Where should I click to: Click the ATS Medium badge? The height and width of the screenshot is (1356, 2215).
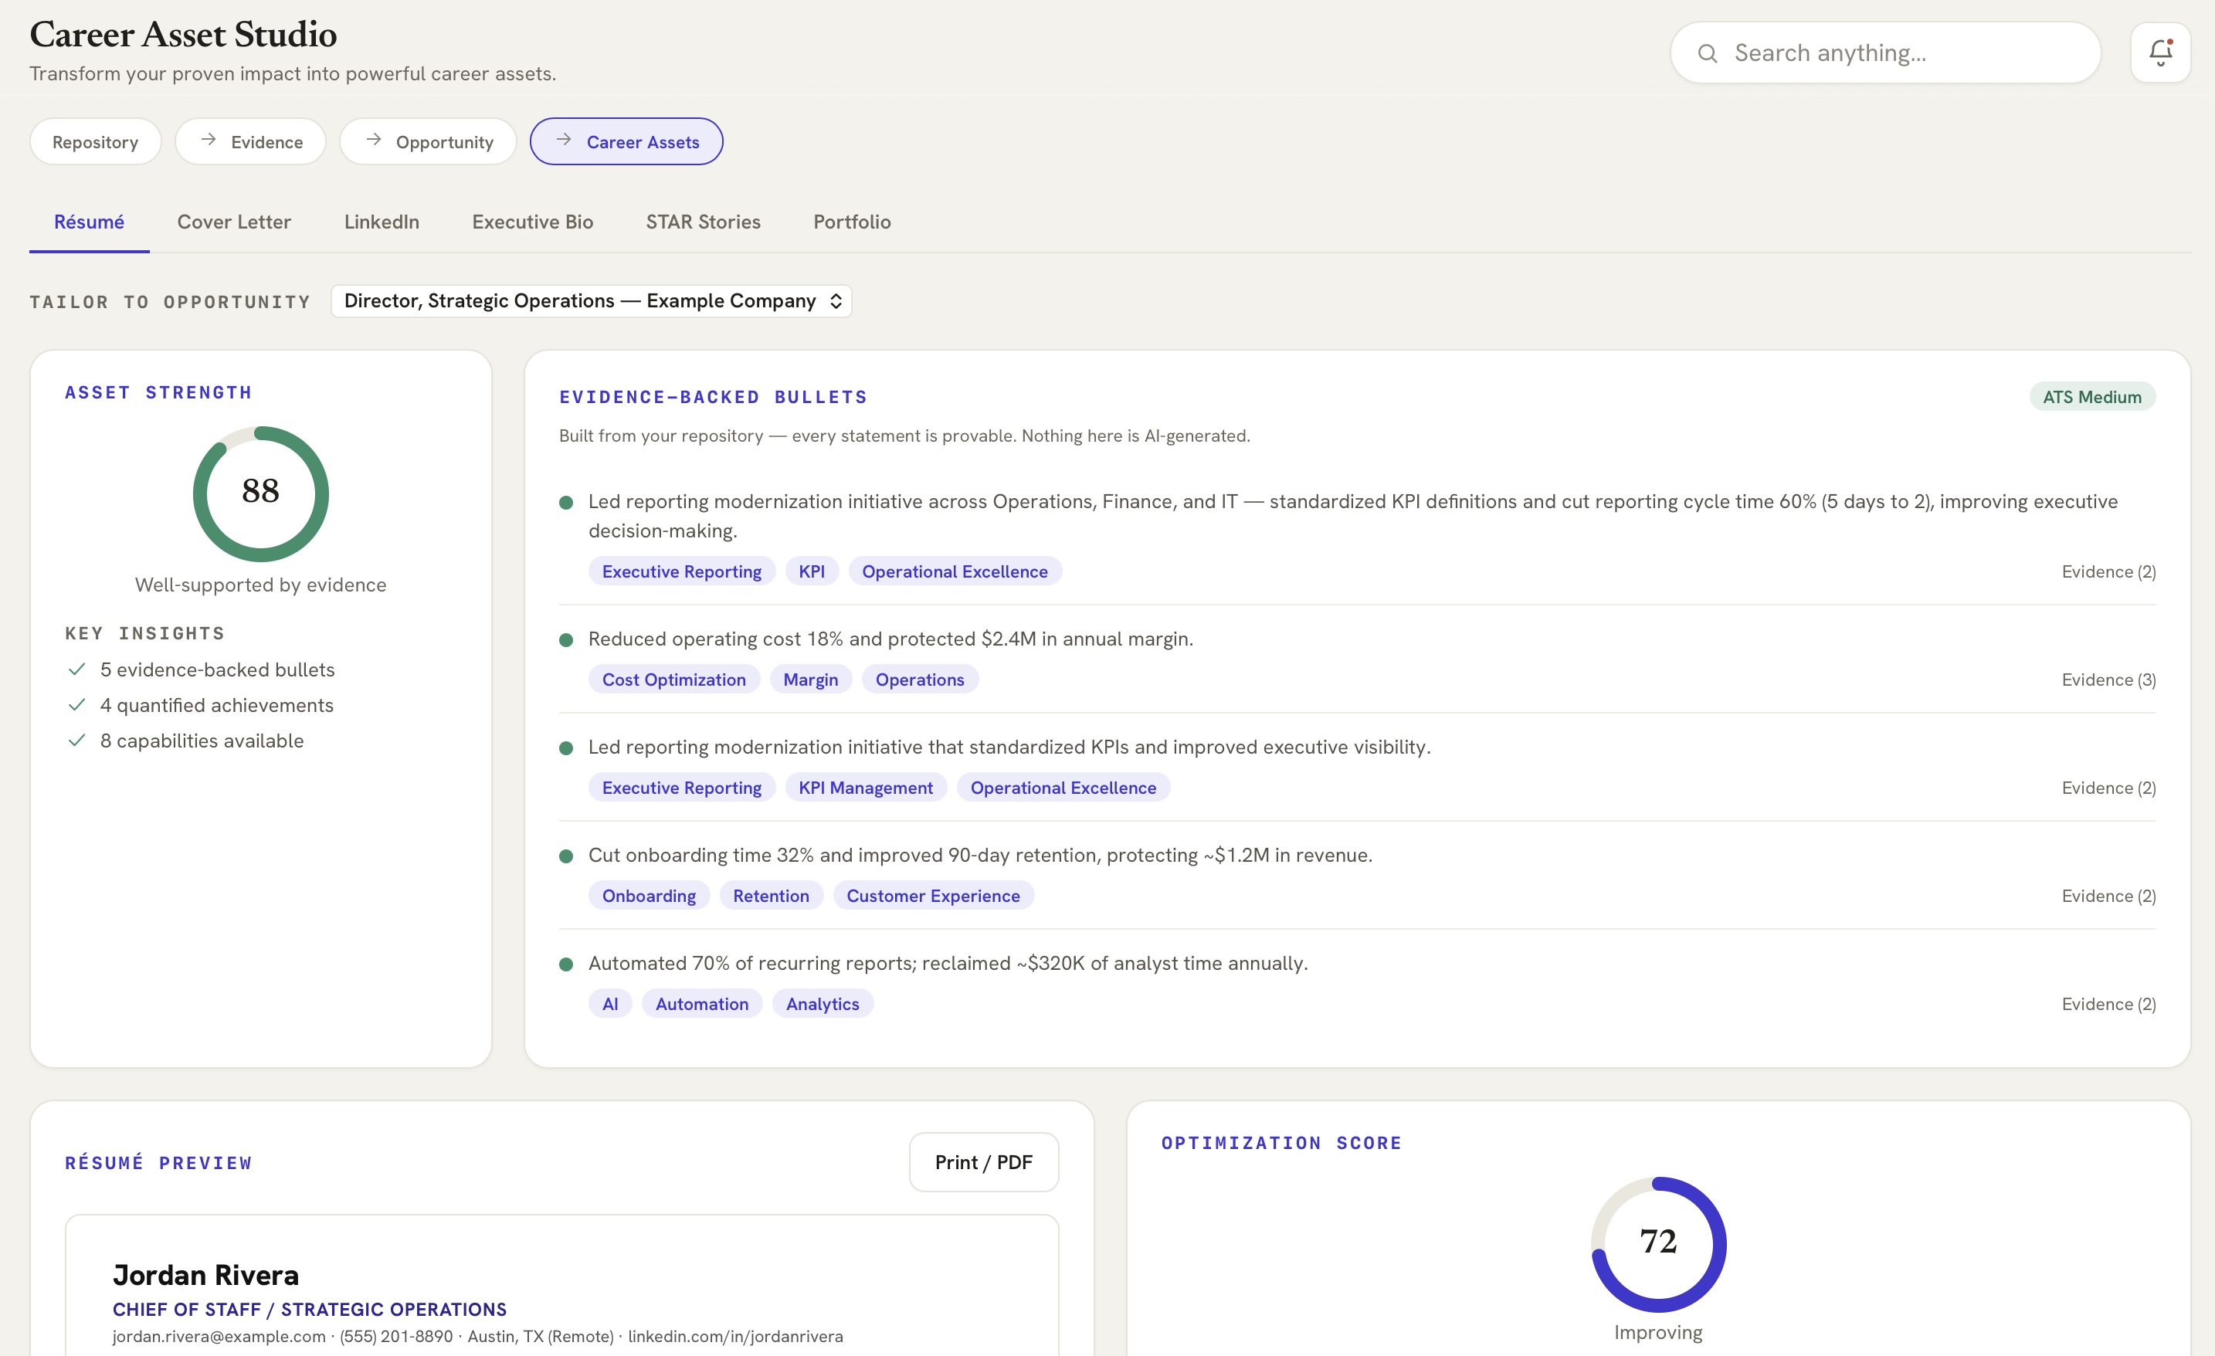pyautogui.click(x=2092, y=397)
